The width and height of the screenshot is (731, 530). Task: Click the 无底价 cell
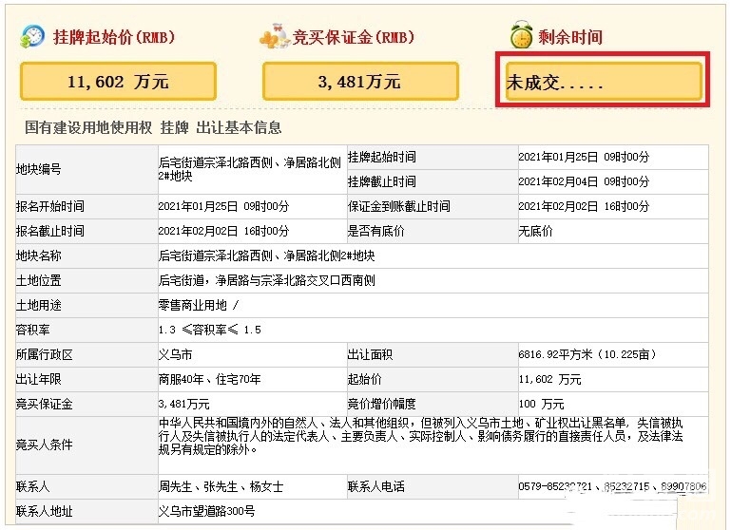pos(535,231)
